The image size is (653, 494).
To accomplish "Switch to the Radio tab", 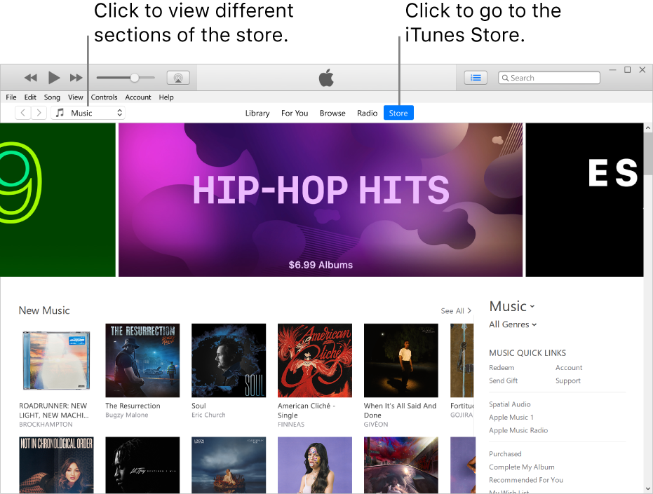I will tap(367, 113).
